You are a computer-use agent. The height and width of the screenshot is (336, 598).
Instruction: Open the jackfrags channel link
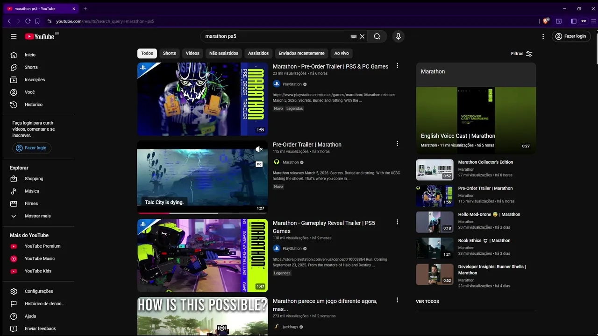tap(290, 327)
